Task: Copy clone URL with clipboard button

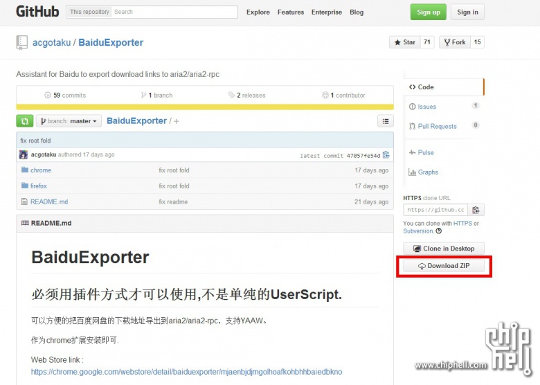Action: [476, 210]
